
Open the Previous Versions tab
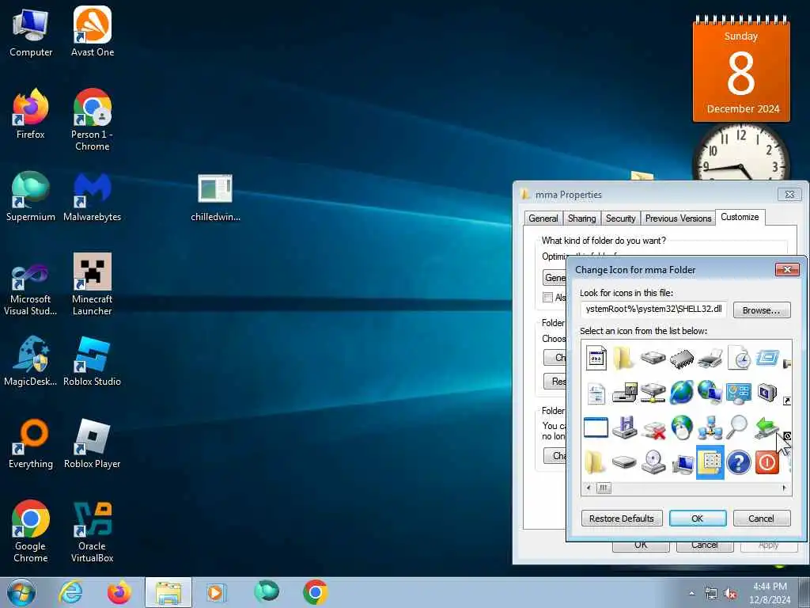678,218
